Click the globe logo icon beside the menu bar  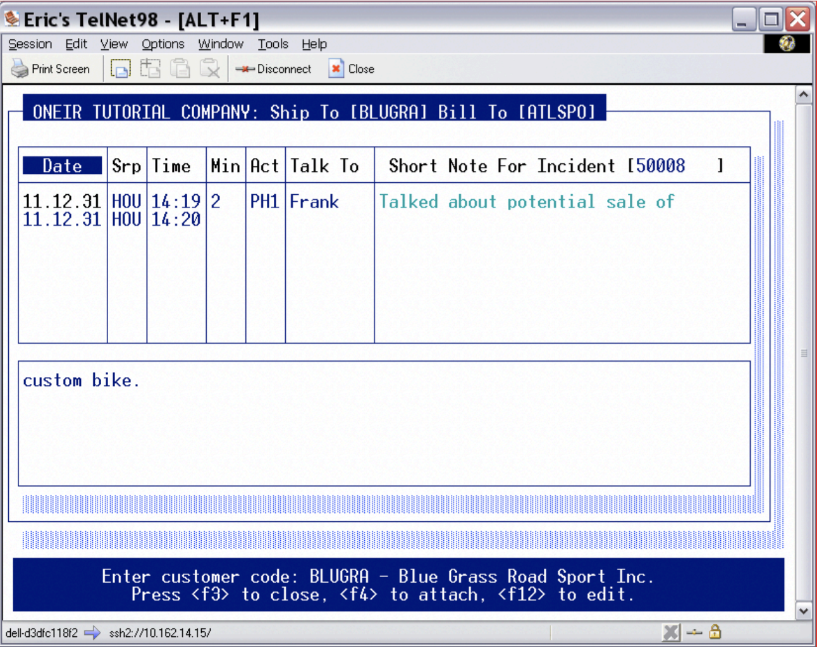[x=787, y=44]
